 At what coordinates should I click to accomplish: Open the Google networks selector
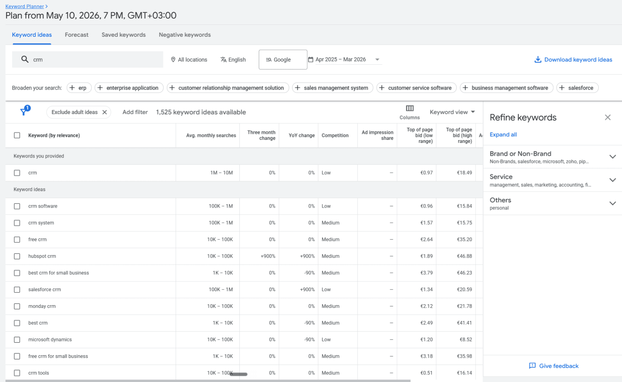tap(283, 59)
